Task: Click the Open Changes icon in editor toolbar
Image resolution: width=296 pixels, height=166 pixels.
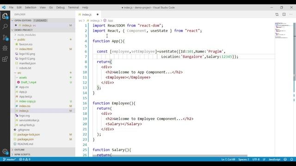Action: click(x=277, y=14)
